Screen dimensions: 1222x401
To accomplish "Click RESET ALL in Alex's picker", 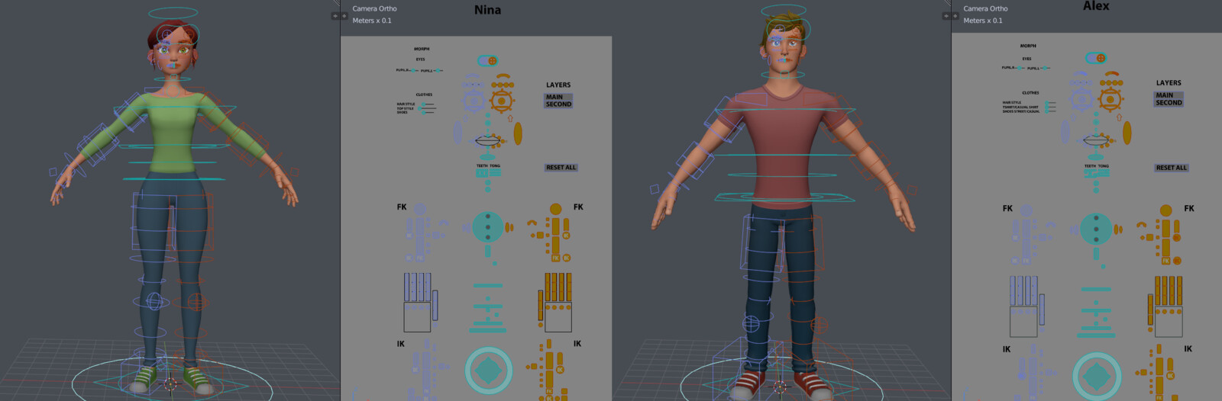I will point(1172,168).
